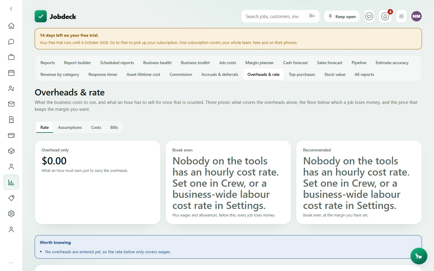Open the Job costs tab
Viewport: 434px width, 271px height.
pos(228,63)
